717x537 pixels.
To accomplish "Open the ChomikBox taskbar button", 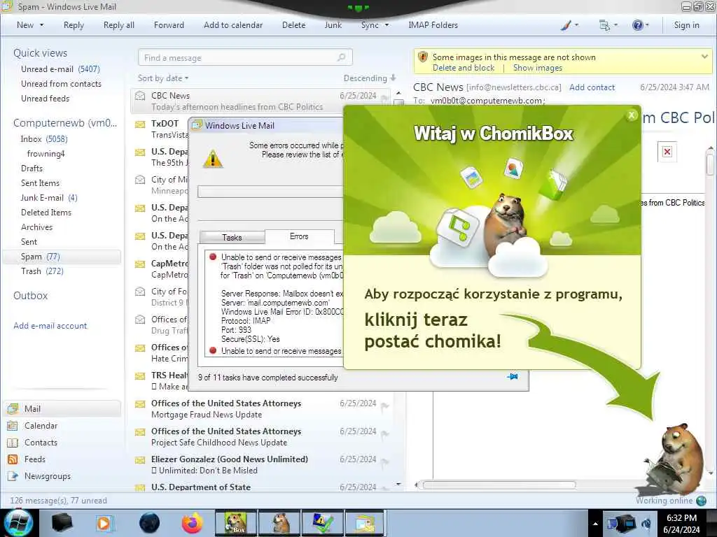I will [x=235, y=523].
